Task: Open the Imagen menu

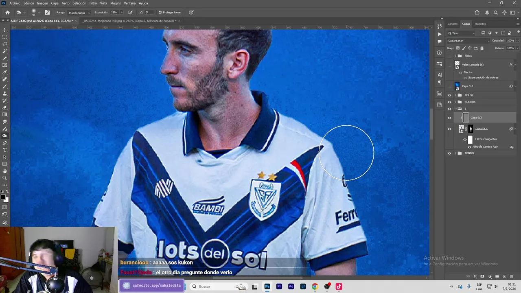Action: point(42,3)
